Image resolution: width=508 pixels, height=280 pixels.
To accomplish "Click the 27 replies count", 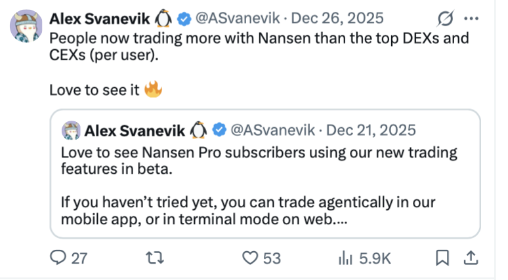I will tap(79, 258).
